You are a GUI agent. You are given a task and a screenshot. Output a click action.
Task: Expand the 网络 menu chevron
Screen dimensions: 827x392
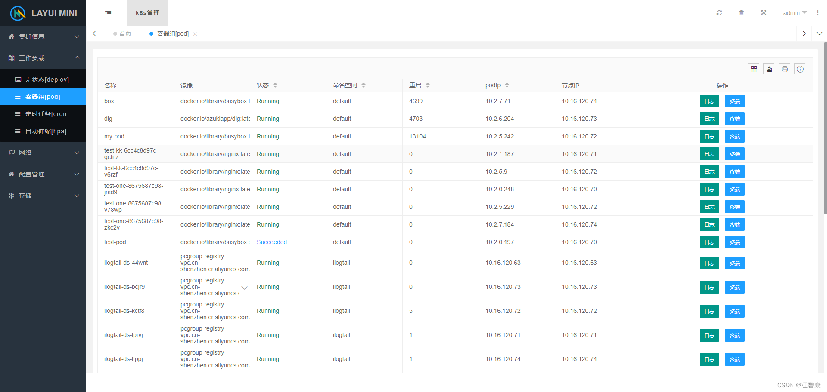(x=77, y=153)
